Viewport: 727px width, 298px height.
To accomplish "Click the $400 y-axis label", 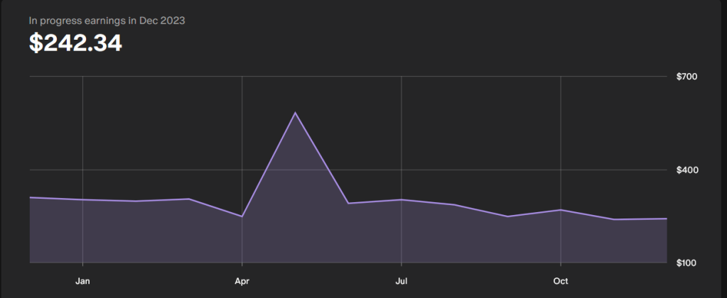I will 686,170.
